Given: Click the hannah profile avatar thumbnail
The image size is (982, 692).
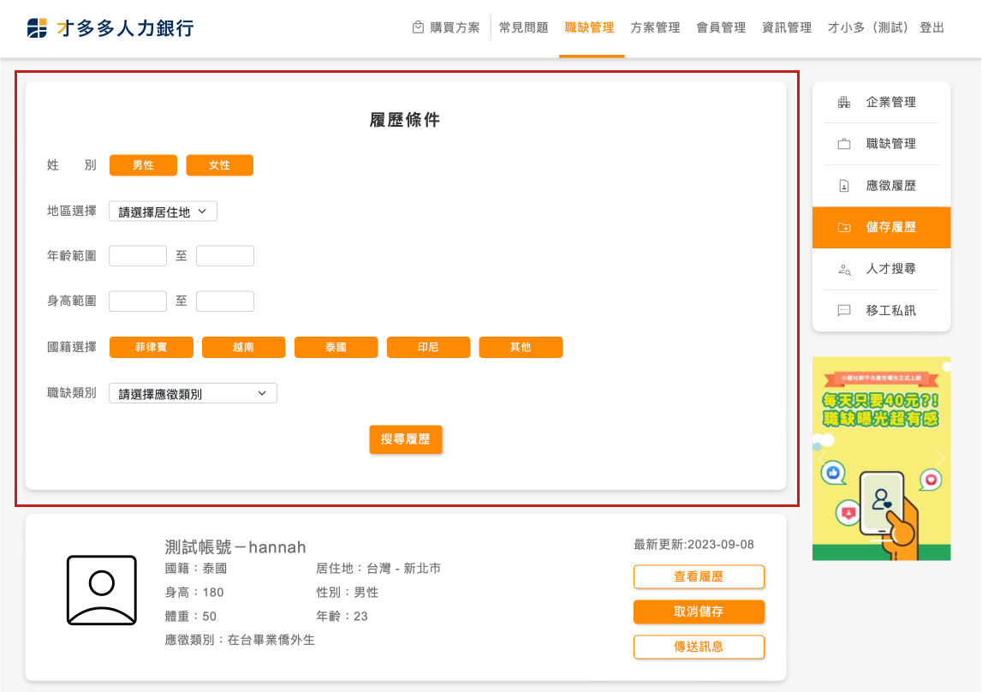Looking at the screenshot, I should (102, 590).
